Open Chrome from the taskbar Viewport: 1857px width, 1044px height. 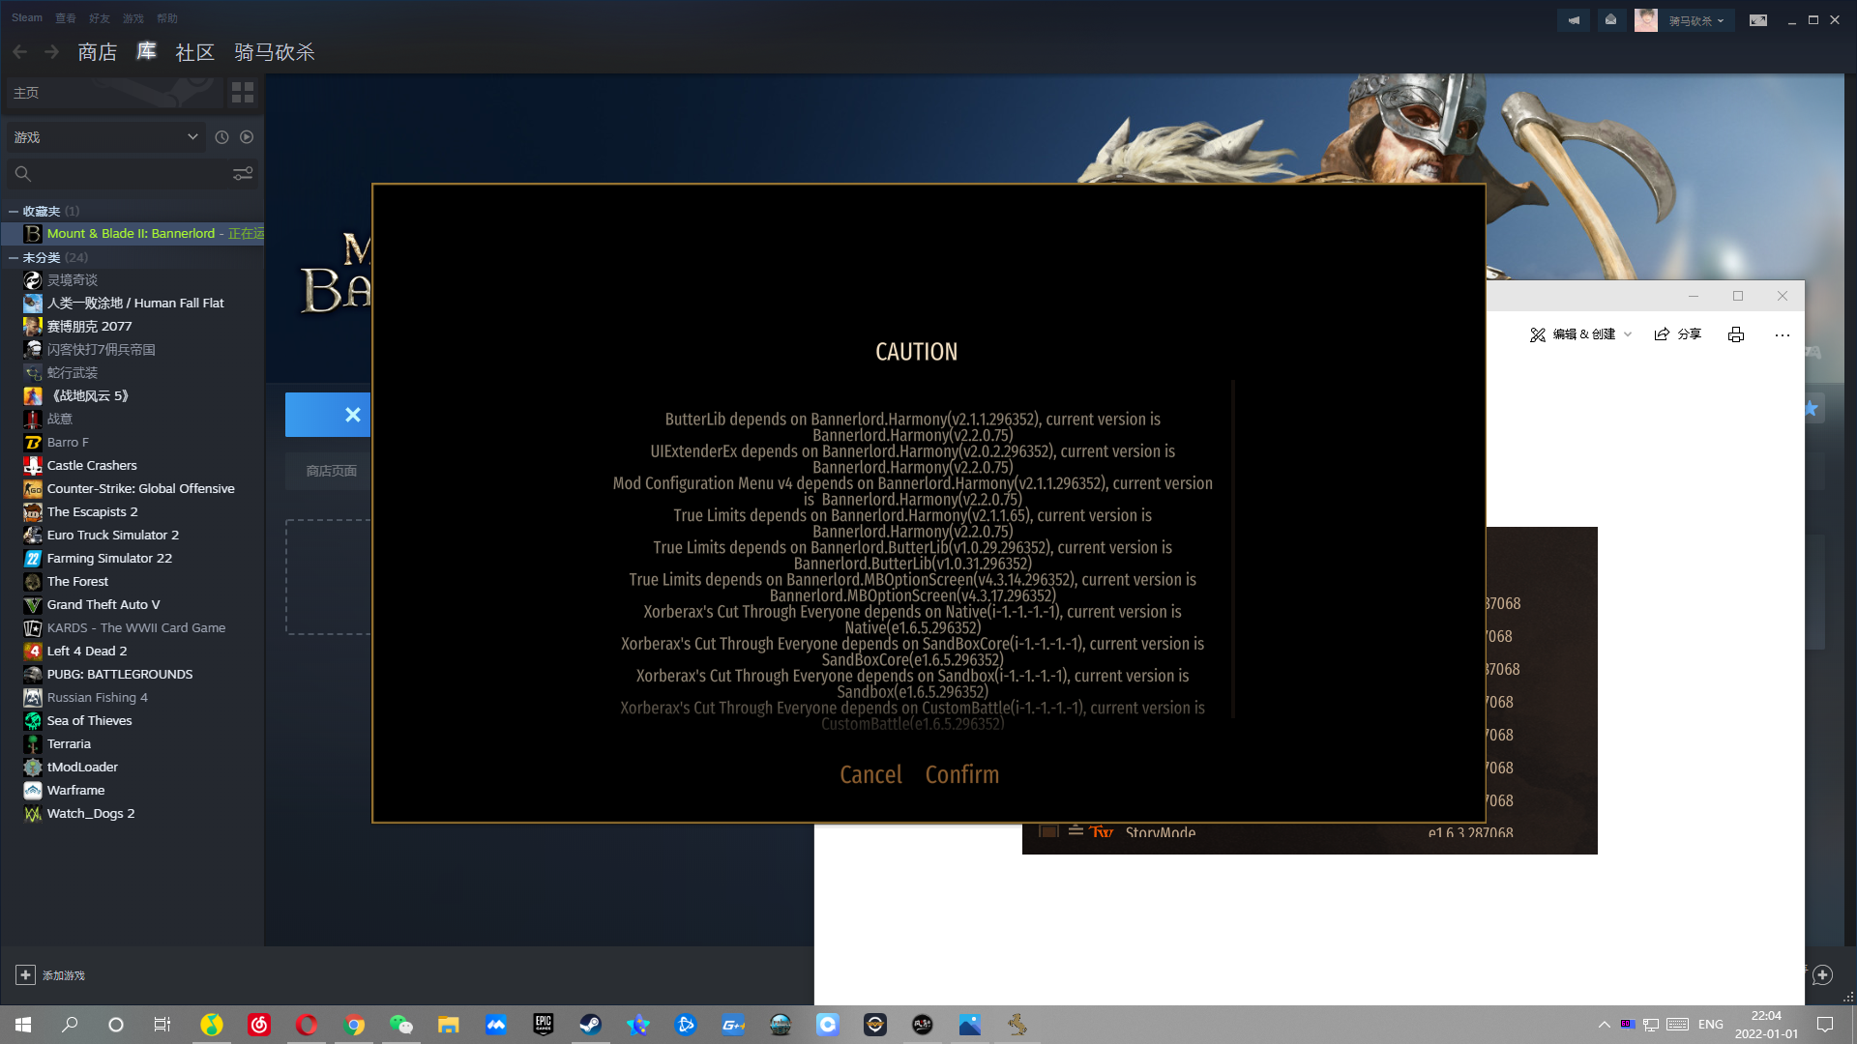[354, 1025]
